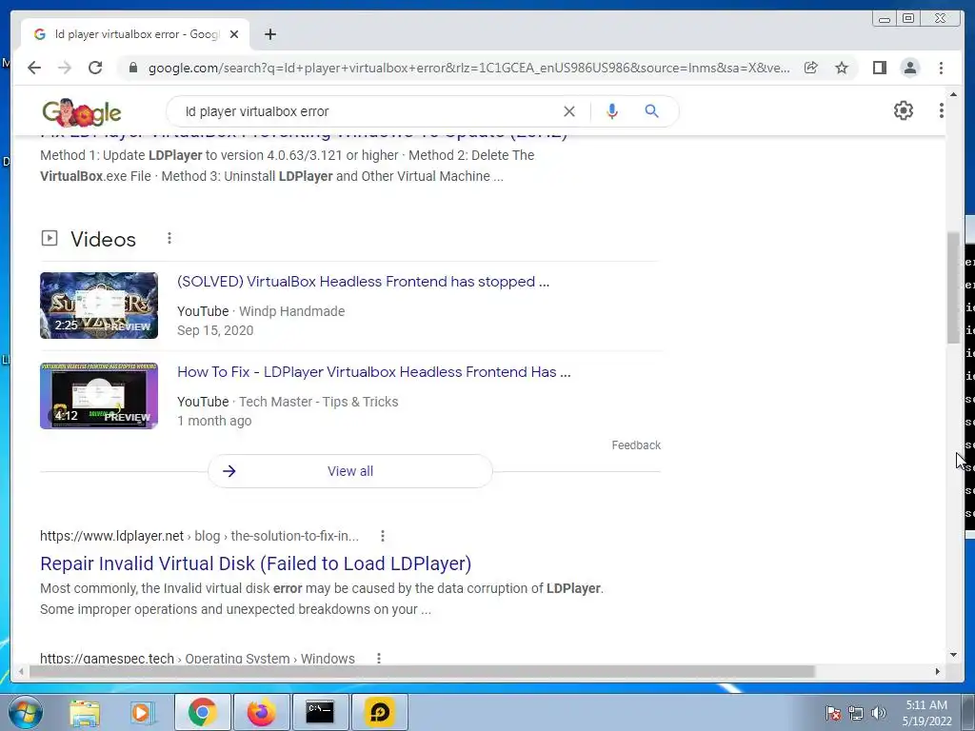This screenshot has height=731, width=975.
Task: Open more options for gamespec.tech result
Action: 379,658
